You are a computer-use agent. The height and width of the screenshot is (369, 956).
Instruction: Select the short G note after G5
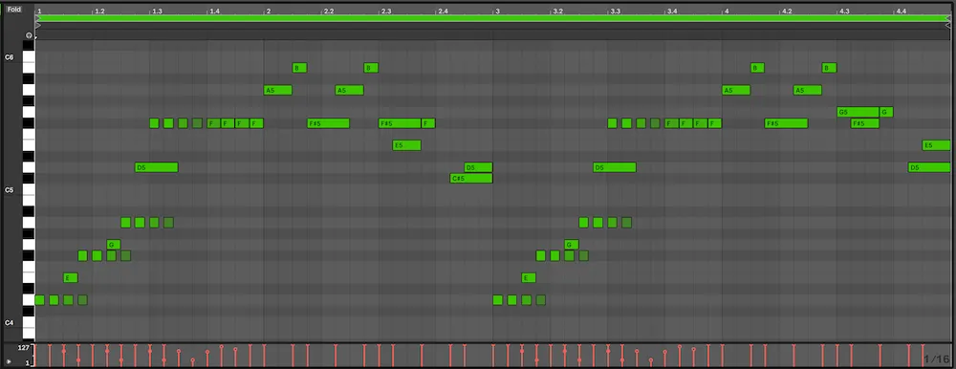[886, 112]
